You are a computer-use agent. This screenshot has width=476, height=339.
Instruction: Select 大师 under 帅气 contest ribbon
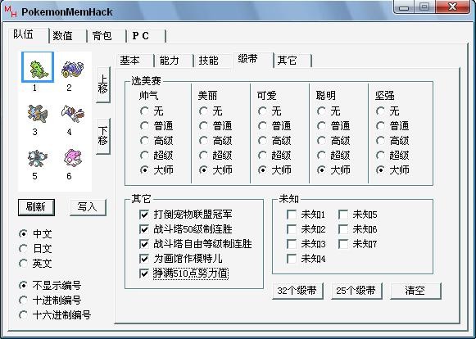pos(156,170)
